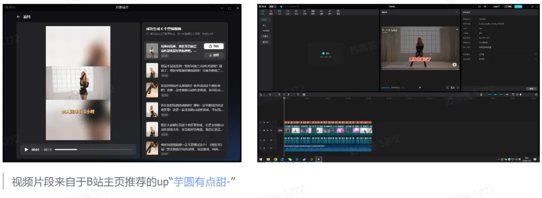
Task: Click the split icon in the timeline toolbar
Action: (280, 94)
